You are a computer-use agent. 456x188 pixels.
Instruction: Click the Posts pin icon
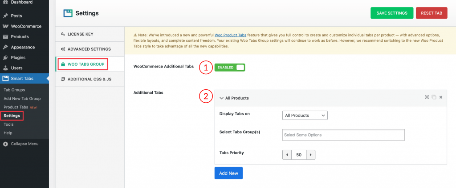click(x=5, y=16)
